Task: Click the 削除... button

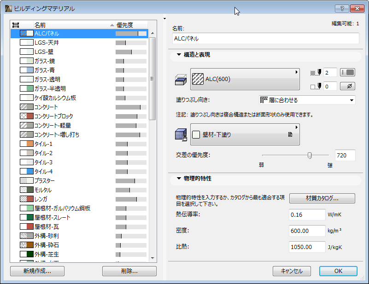Action: pyautogui.click(x=129, y=271)
